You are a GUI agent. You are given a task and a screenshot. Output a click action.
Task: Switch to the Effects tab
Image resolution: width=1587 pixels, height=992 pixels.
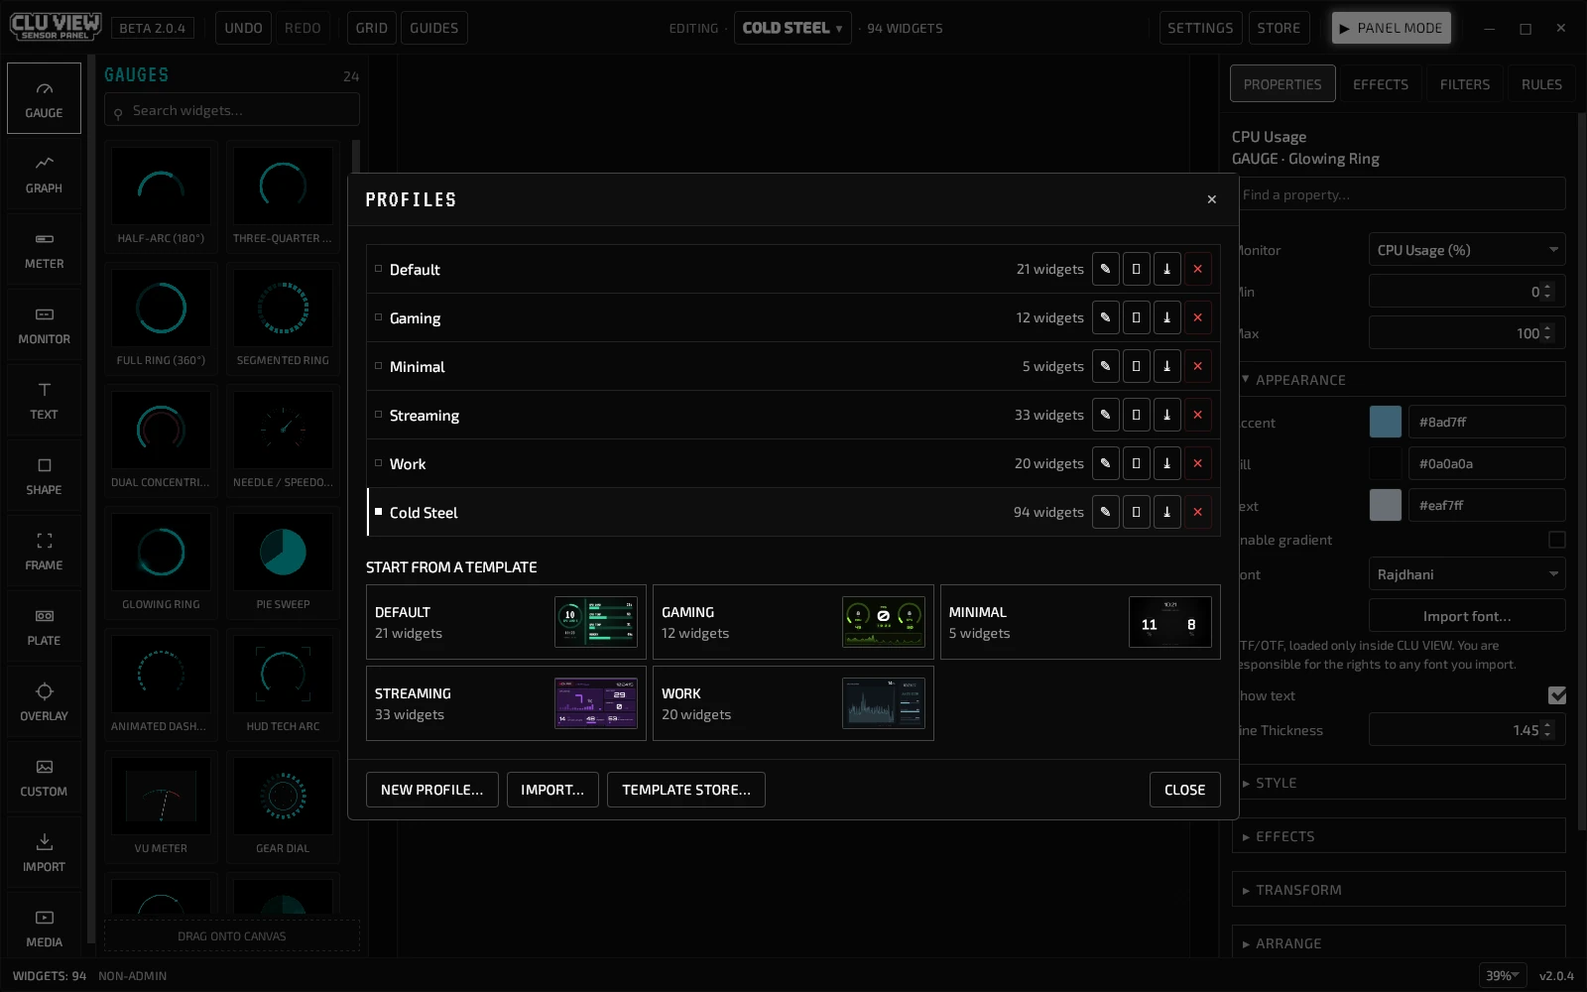click(1381, 84)
